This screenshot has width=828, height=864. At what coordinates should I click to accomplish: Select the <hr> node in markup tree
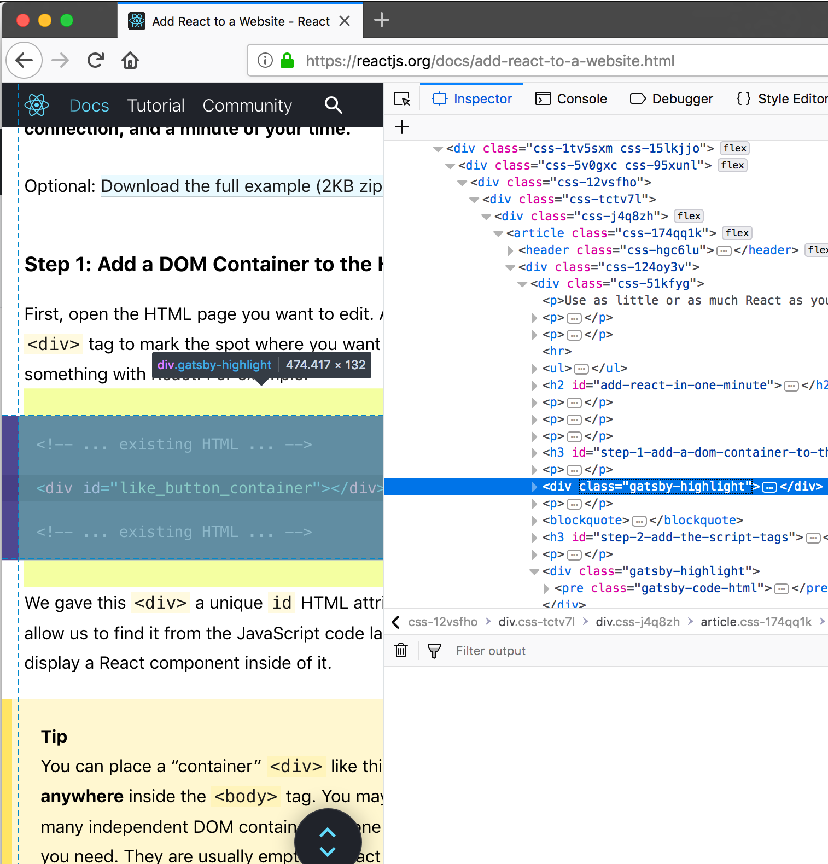(x=557, y=351)
